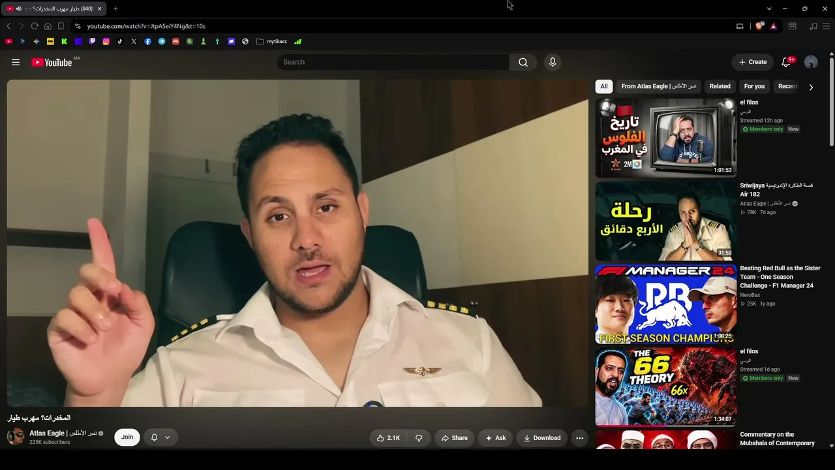Open more actions ellipsis under video
This screenshot has width=835, height=470.
(x=579, y=438)
